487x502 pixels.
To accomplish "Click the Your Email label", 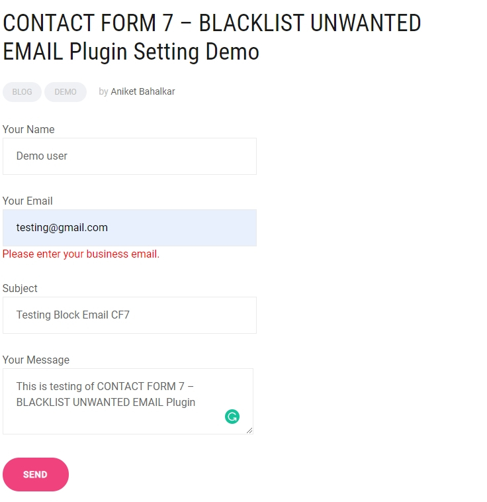I will point(28,201).
